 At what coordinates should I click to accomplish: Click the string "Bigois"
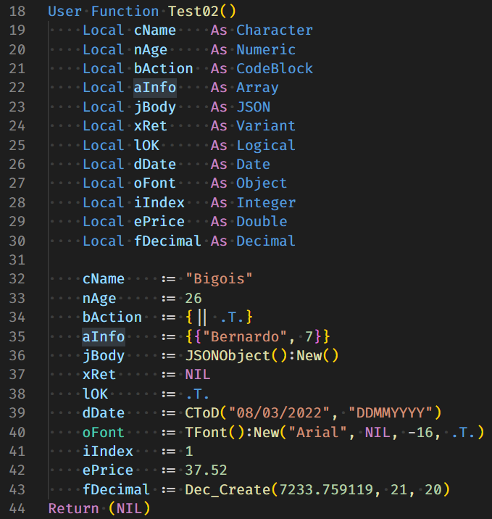click(219, 279)
